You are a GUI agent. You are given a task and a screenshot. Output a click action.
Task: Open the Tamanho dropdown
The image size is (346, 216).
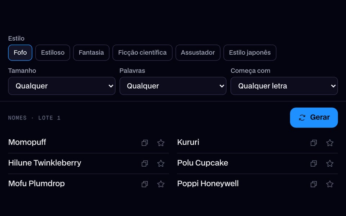tap(62, 86)
